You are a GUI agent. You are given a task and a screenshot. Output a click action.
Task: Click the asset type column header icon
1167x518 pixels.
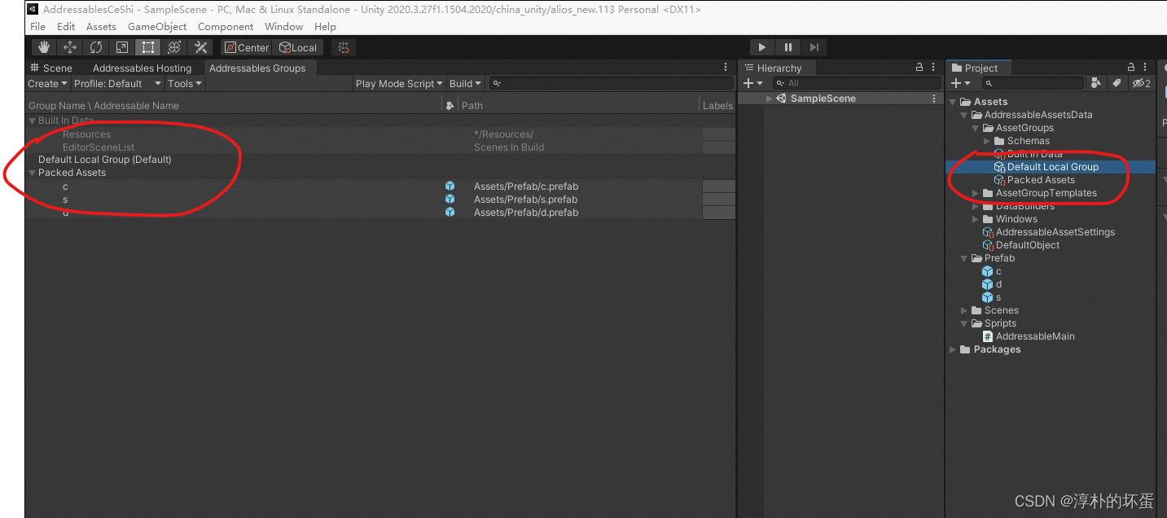coord(450,105)
